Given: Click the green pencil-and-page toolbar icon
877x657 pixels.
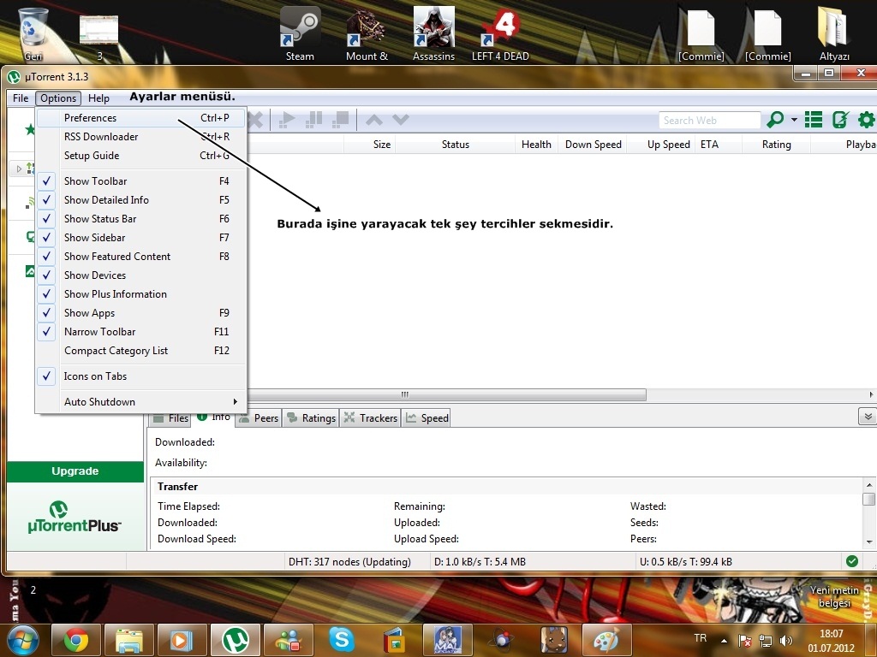Looking at the screenshot, I should pyautogui.click(x=840, y=120).
